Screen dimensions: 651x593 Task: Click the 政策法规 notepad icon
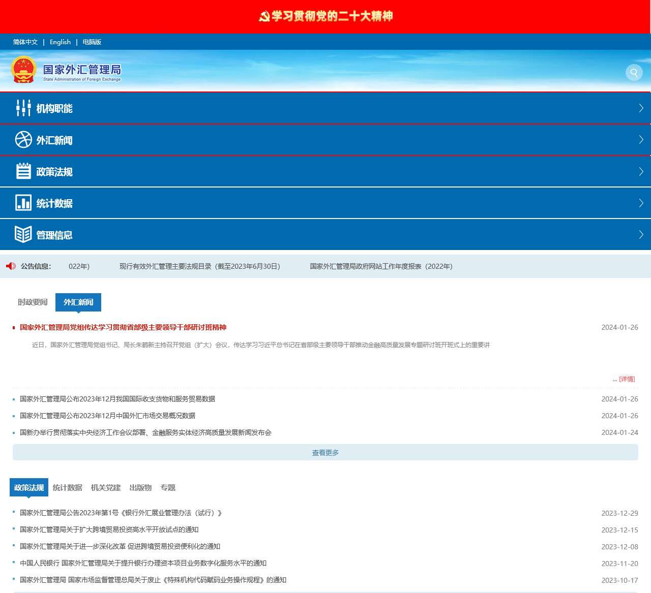(x=23, y=171)
